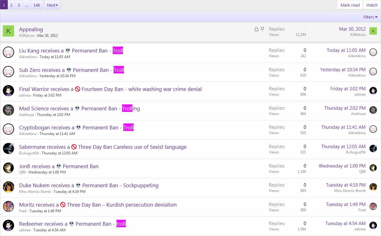Image resolution: width=381 pixels, height=236 pixels.
Task: Click Arethusa author name under Mad Science title
Action: 27,115
